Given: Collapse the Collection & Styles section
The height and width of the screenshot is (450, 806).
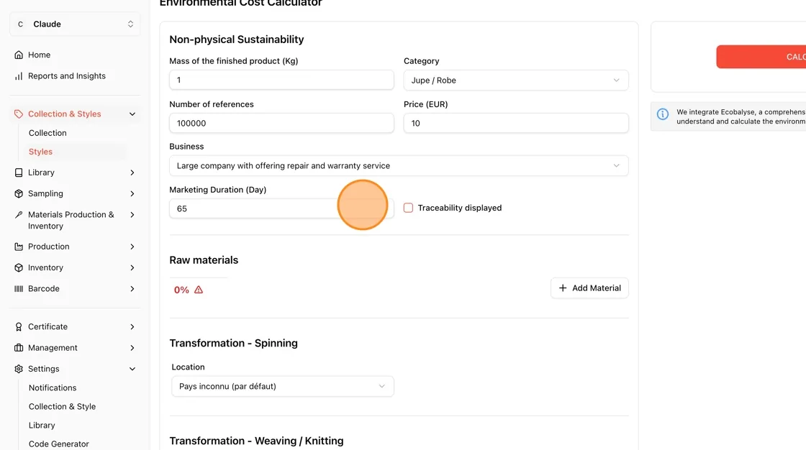Looking at the screenshot, I should point(132,114).
